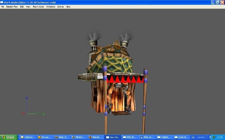The image size is (225, 140).
Task: Click the tech tower model in viewport
Action: pyautogui.click(x=113, y=81)
